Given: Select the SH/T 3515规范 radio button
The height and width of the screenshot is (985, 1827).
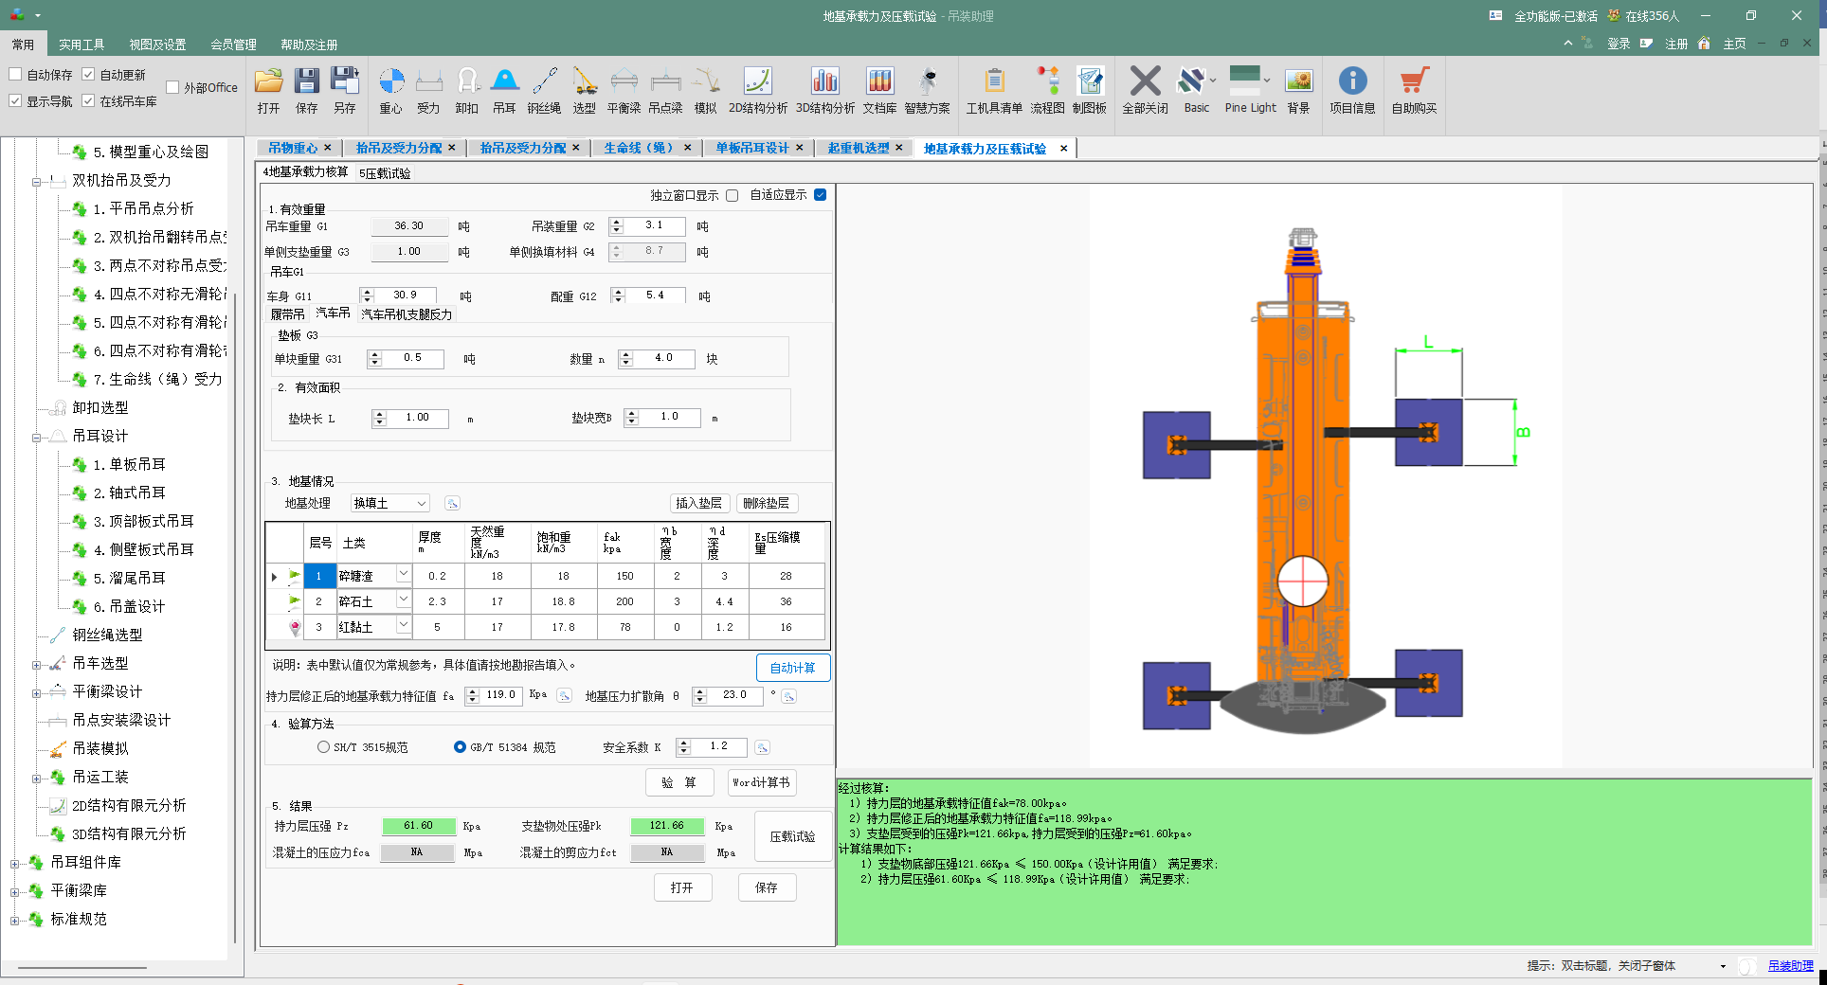Looking at the screenshot, I should (x=323, y=747).
